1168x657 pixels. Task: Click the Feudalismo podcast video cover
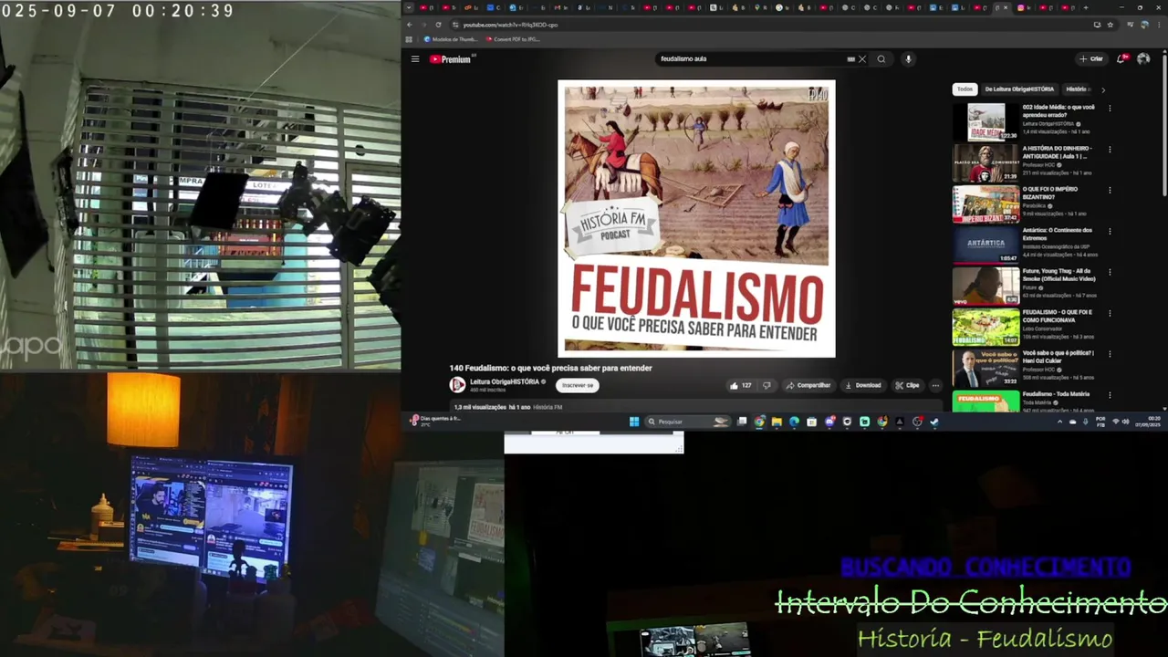click(696, 219)
